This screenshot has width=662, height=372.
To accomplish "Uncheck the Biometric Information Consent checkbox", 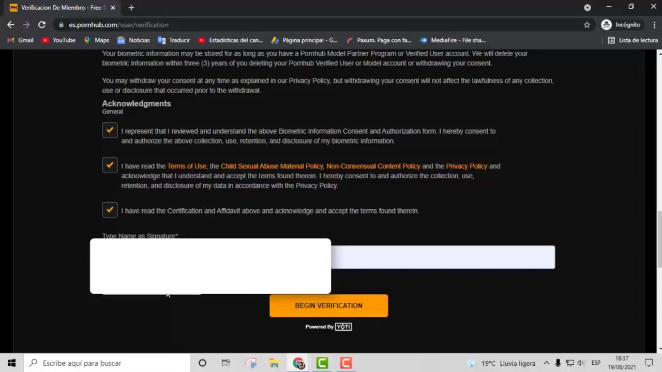I will tap(110, 131).
